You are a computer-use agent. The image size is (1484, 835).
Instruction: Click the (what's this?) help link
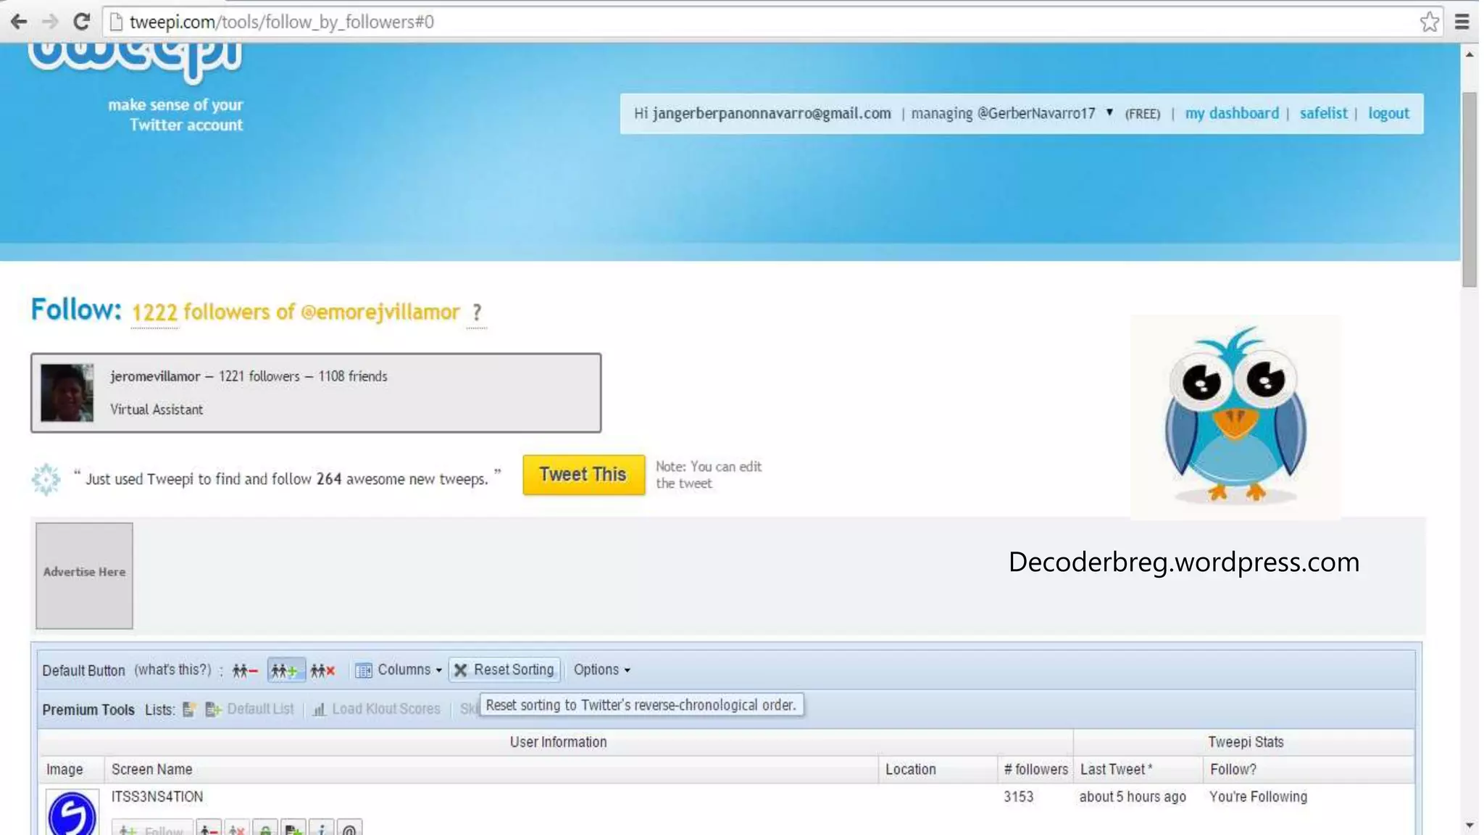point(172,670)
